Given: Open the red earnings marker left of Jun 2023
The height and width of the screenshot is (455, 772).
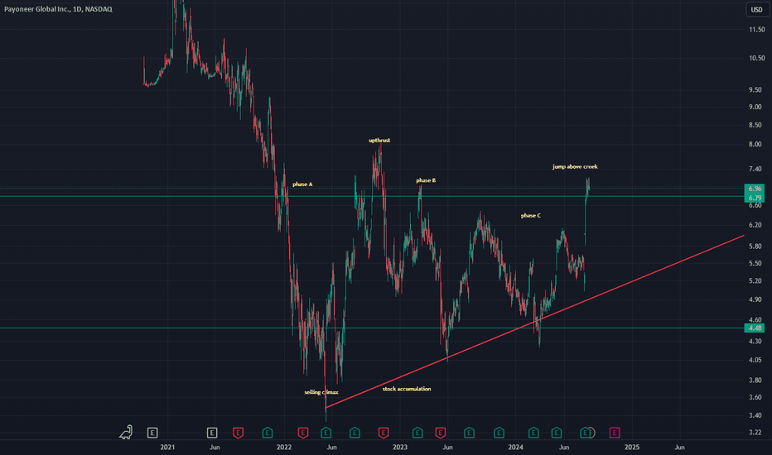Looking at the screenshot, I should pos(441,433).
